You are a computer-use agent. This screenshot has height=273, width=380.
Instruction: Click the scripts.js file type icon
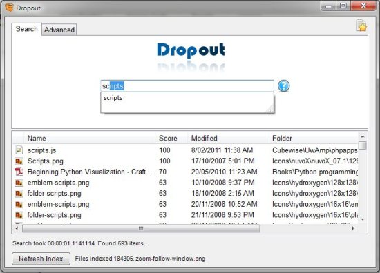coord(19,150)
